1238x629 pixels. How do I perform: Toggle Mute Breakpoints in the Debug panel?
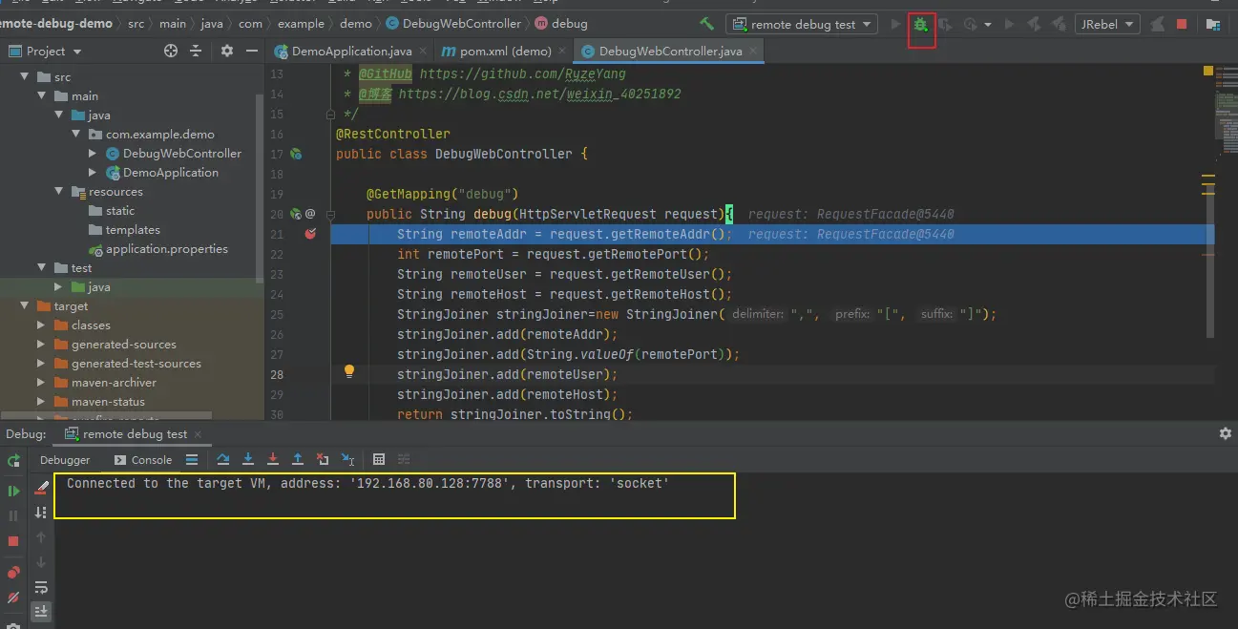click(x=13, y=598)
